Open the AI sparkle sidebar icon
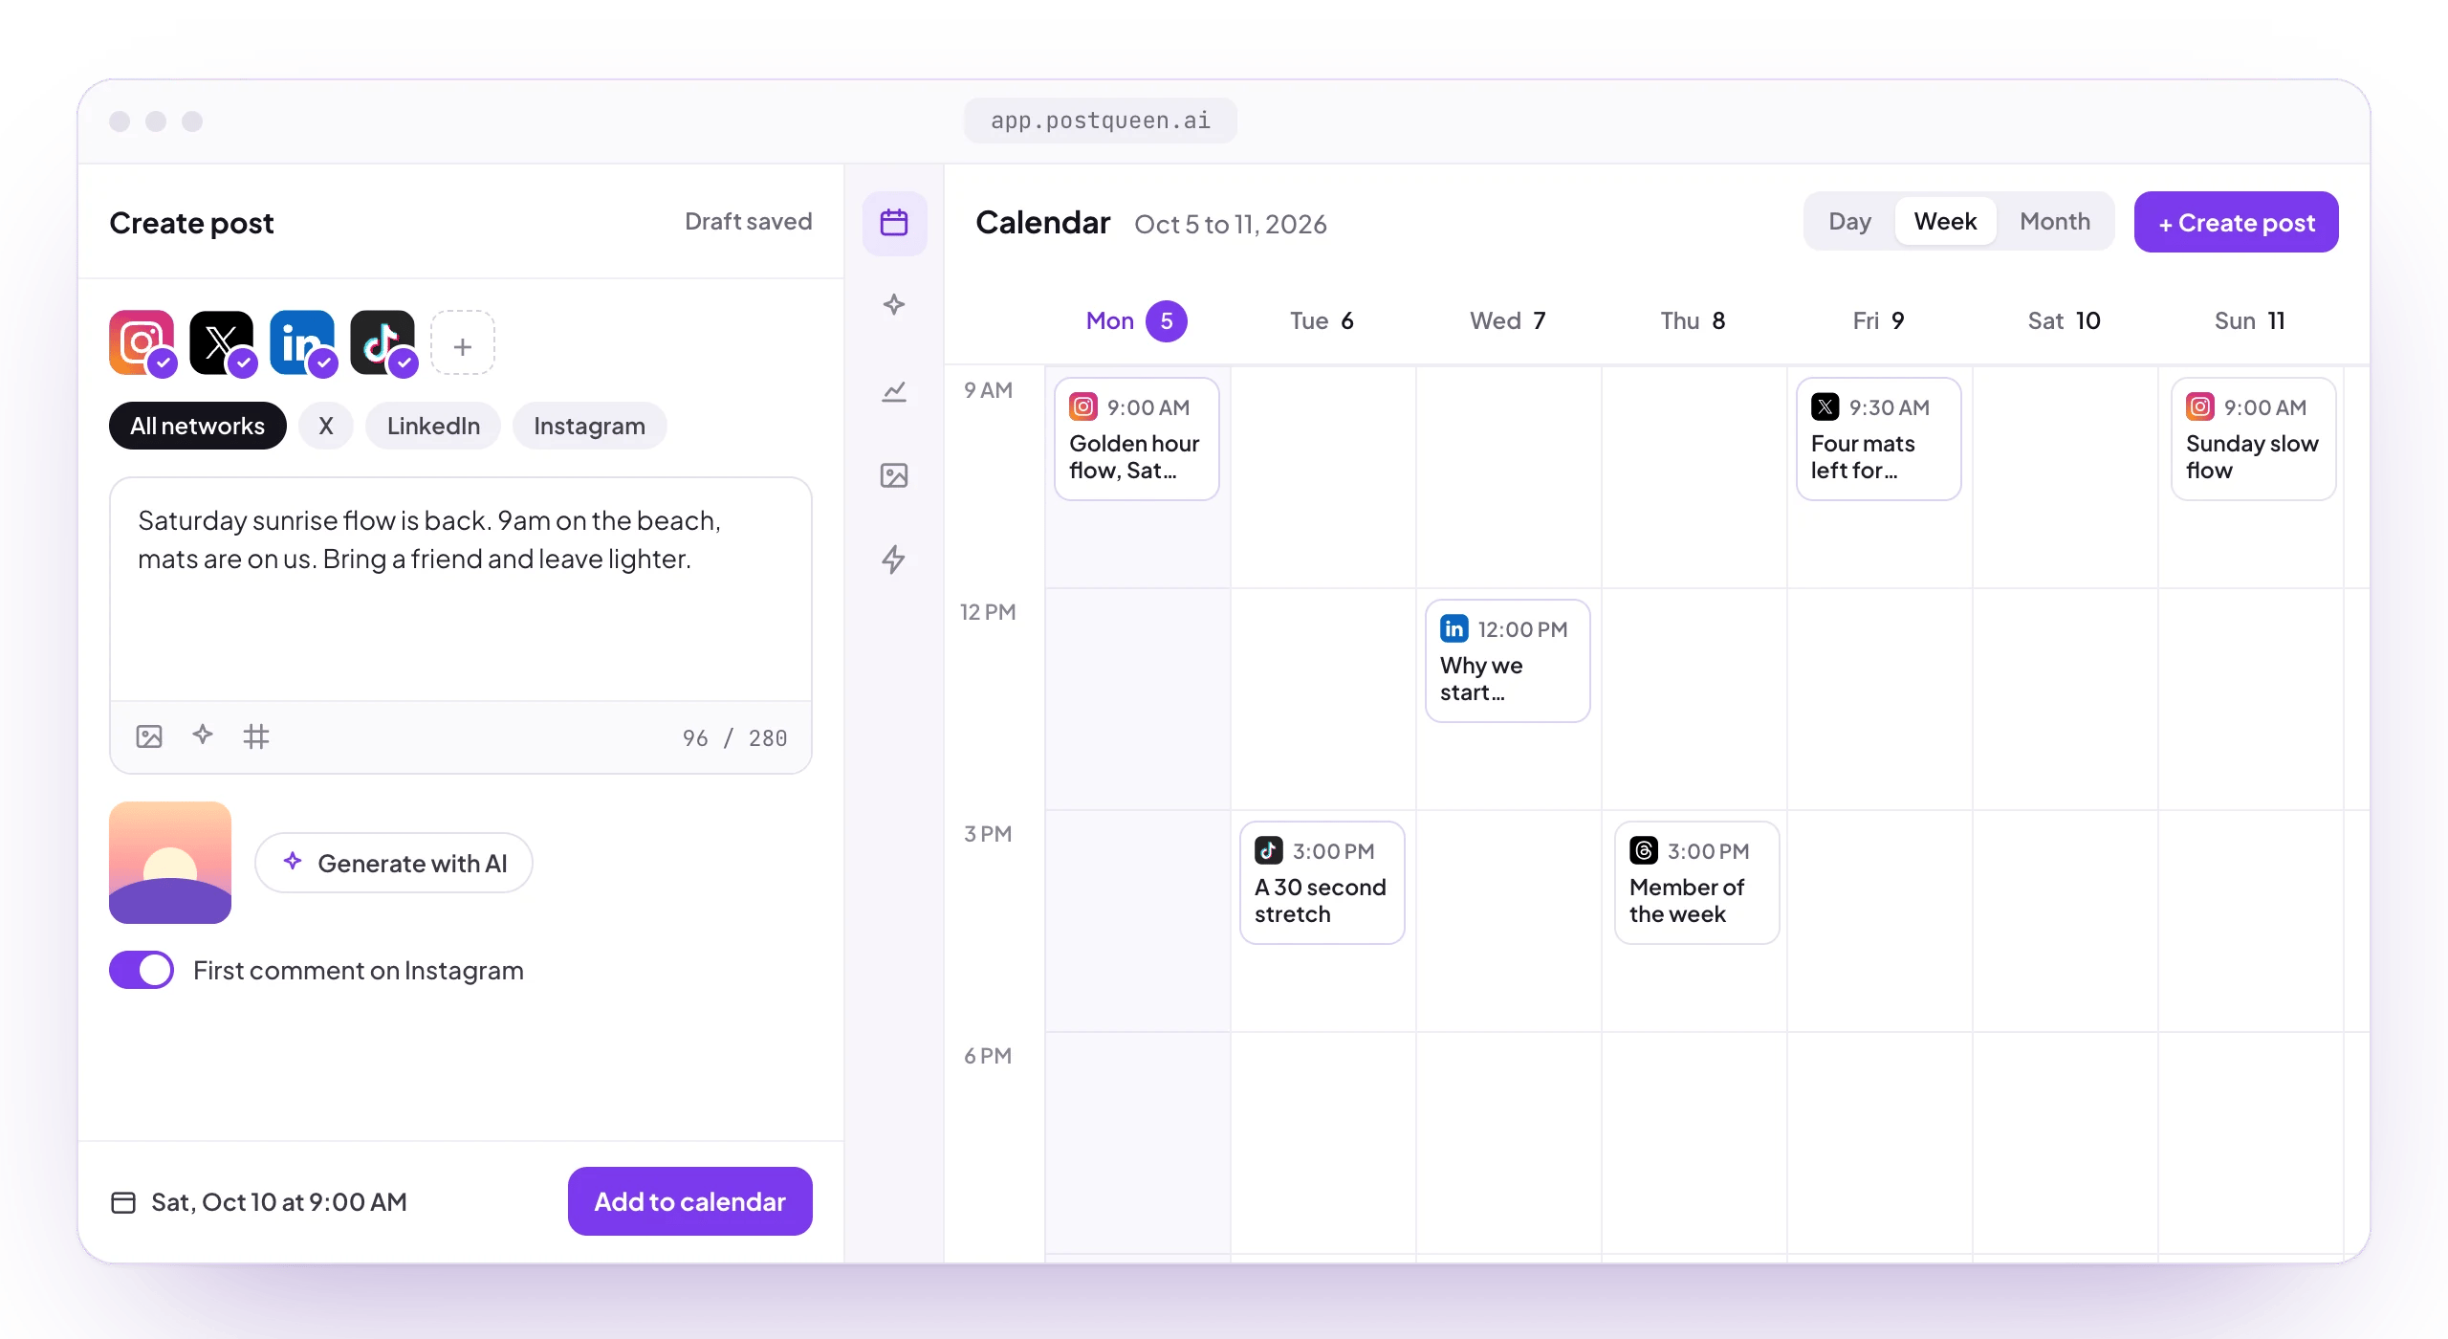2448x1339 pixels. click(894, 305)
